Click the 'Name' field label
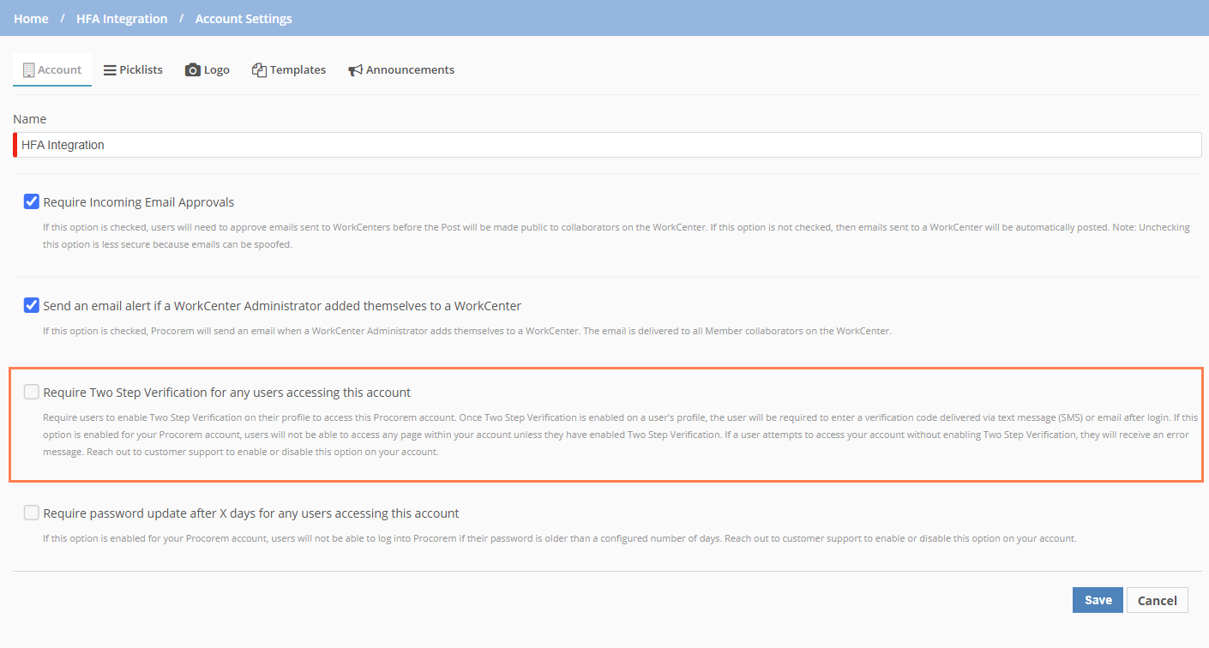Viewport: 1209px width, 648px height. 30,119
